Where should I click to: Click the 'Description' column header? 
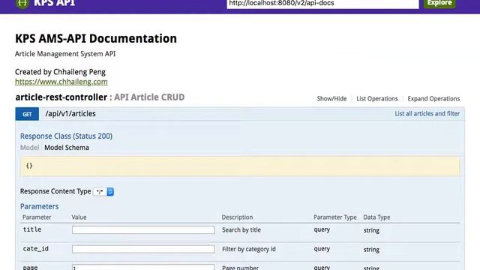237,217
